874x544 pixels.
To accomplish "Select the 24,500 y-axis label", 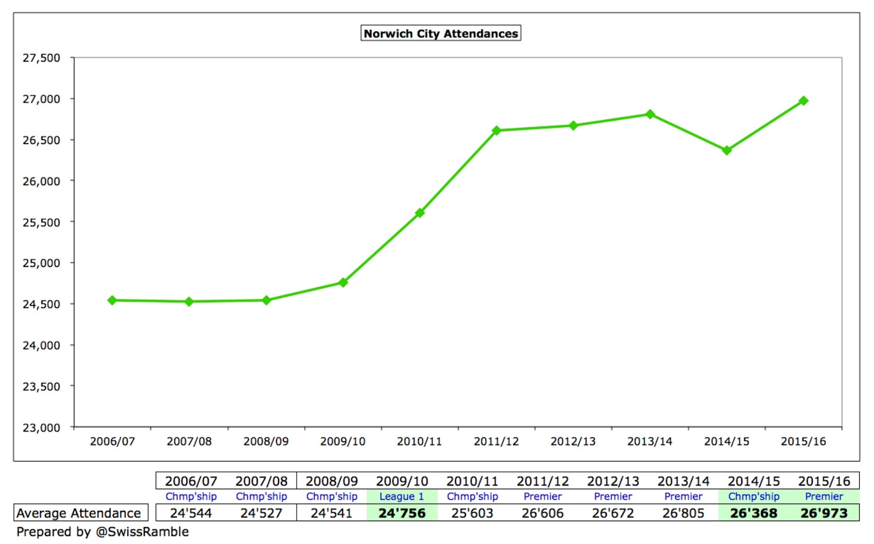I will click(41, 304).
